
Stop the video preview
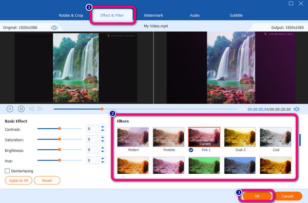21,109
